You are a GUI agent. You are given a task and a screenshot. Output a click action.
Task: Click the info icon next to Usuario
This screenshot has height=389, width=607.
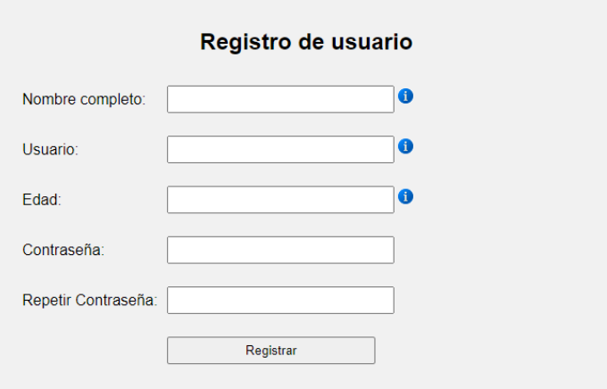pyautogui.click(x=405, y=146)
